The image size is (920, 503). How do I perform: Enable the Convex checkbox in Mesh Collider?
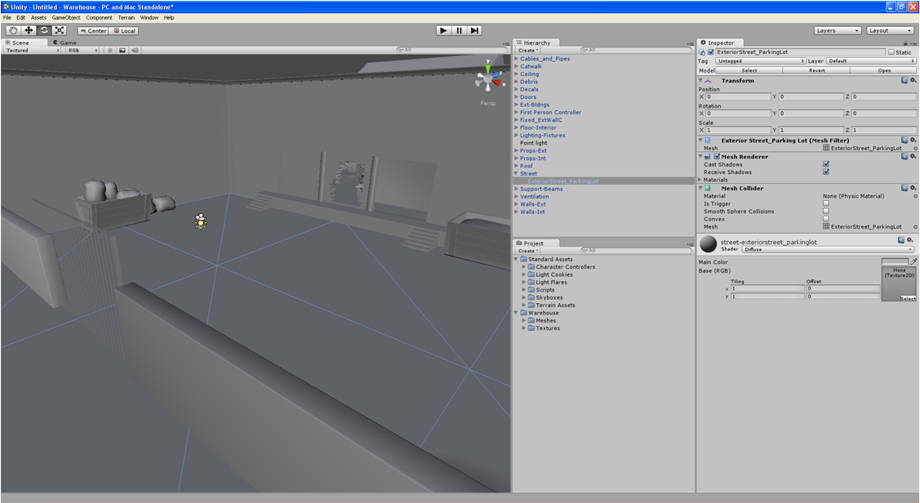825,219
